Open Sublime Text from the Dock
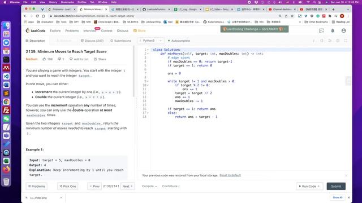This screenshot has height=203, width=362. [x=6, y=94]
